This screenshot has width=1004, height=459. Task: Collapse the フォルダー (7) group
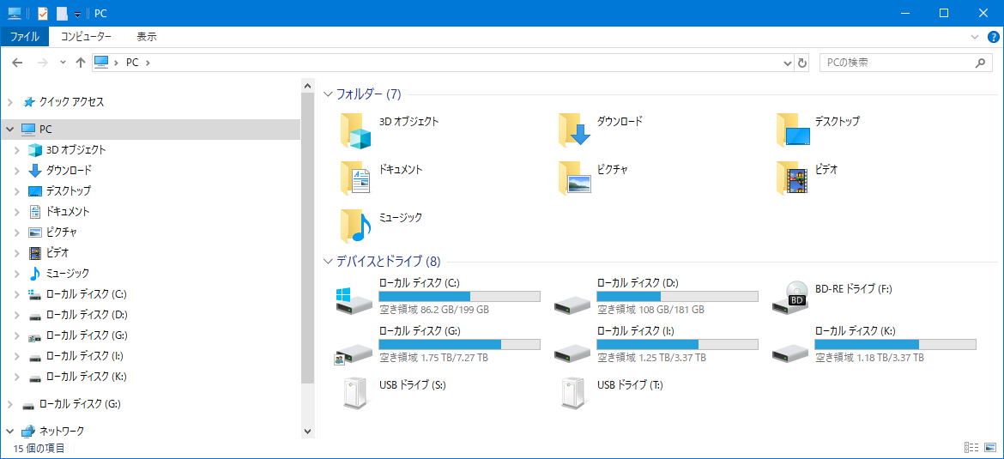pos(327,94)
